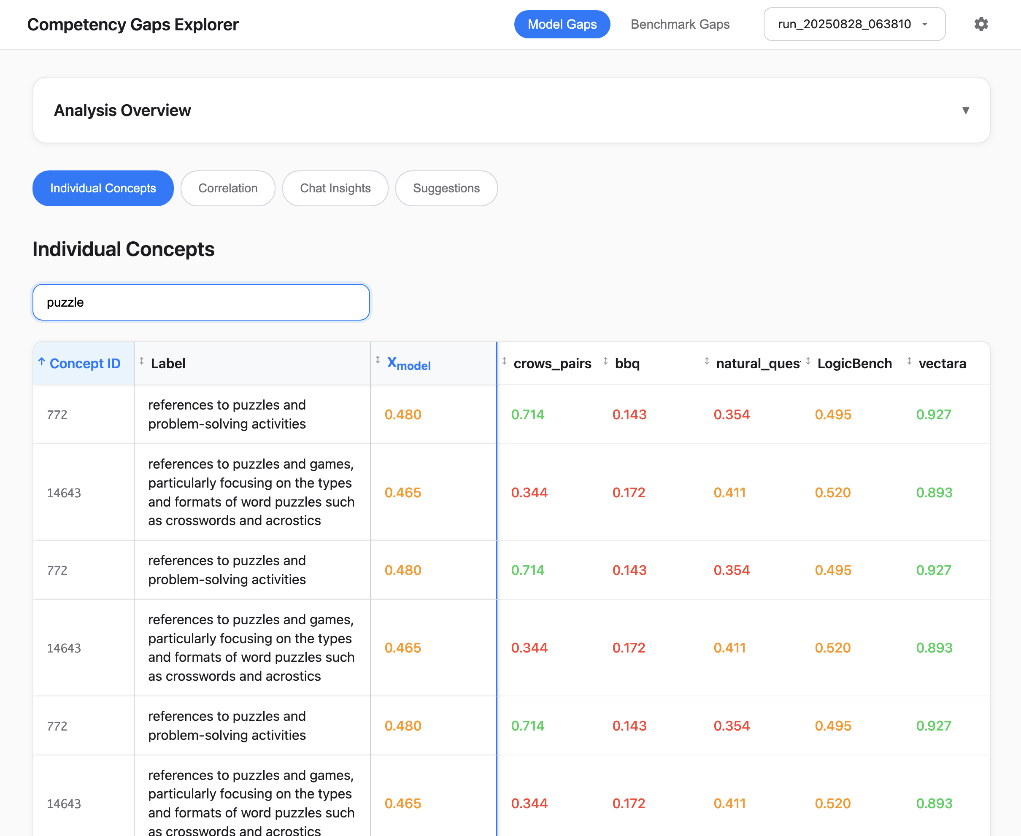1021x836 pixels.
Task: Focus the puzzle search input field
Action: (201, 302)
